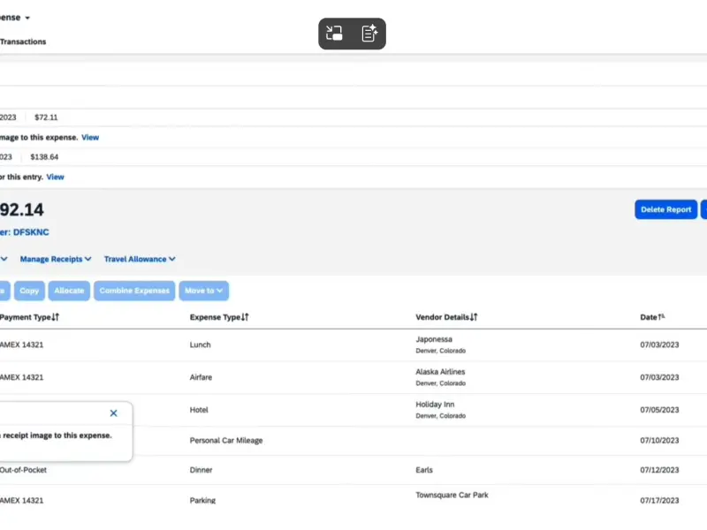707x530 pixels.
Task: Switch to the Transactions tab
Action: click(x=23, y=42)
